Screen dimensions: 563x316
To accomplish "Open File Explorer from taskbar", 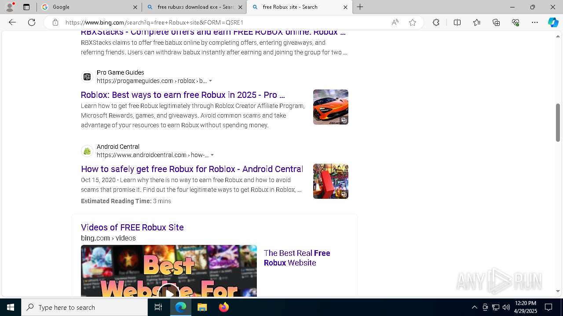I will coord(202,307).
